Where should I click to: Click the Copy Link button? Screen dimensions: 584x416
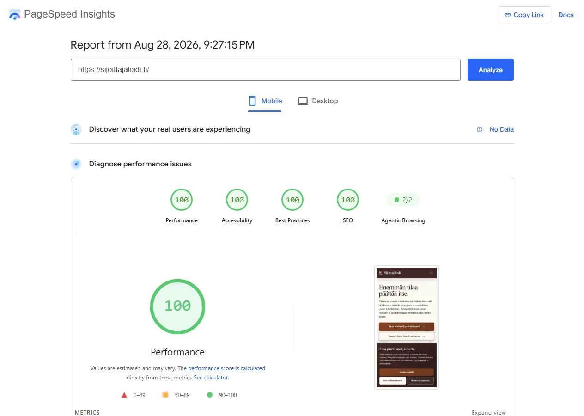524,15
